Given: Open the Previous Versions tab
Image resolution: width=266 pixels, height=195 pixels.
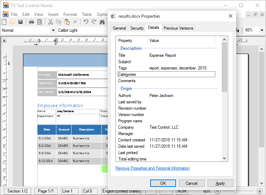Looking at the screenshot, I should pos(178,28).
